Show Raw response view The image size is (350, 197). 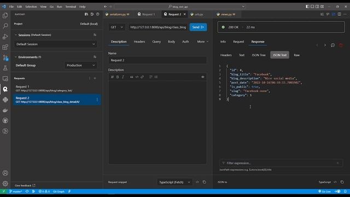(296, 55)
